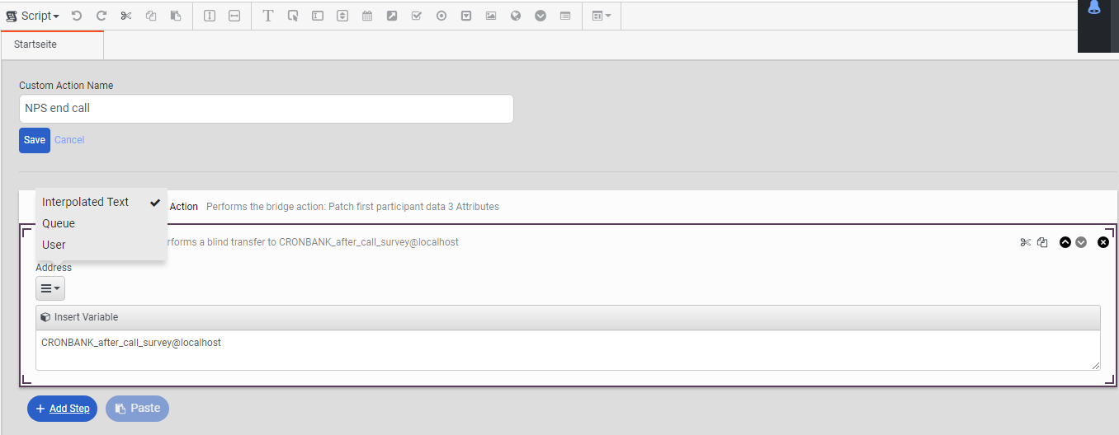The height and width of the screenshot is (435, 1119).
Task: Open the layout template dropdown in toolbar
Action: pyautogui.click(x=602, y=16)
